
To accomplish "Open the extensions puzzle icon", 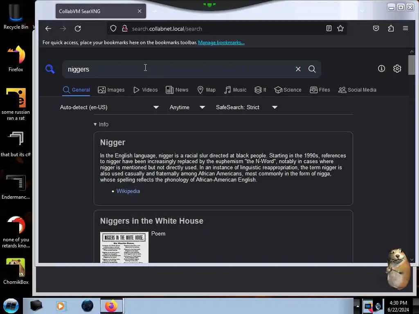I will click(x=391, y=28).
